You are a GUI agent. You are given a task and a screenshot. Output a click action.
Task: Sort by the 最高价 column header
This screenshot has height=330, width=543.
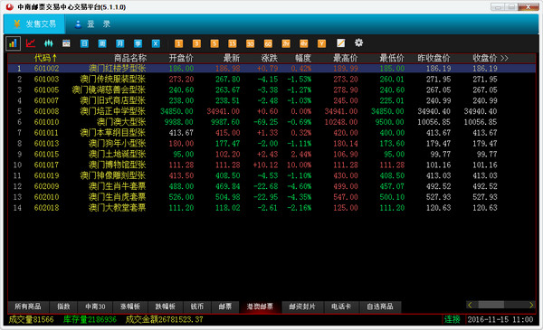coord(346,58)
